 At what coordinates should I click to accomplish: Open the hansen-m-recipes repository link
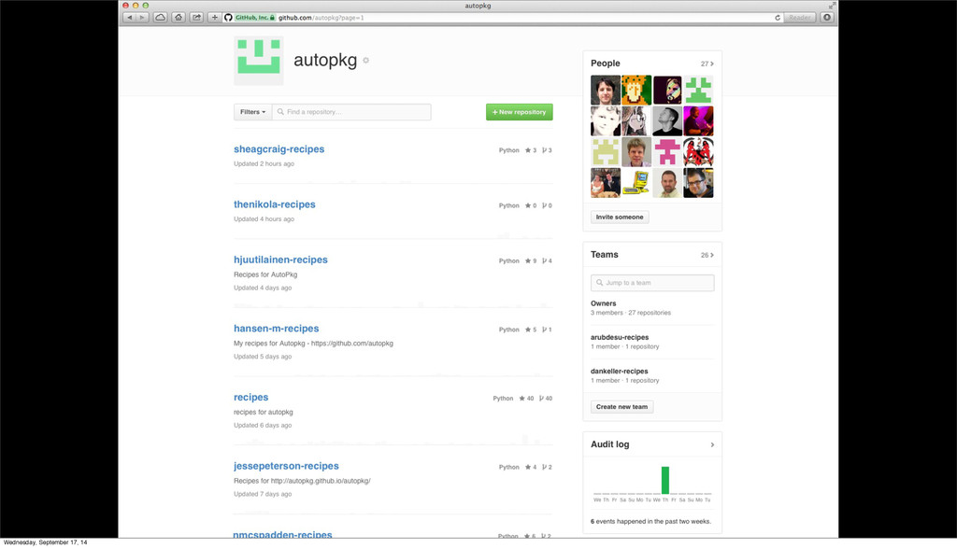click(x=277, y=329)
